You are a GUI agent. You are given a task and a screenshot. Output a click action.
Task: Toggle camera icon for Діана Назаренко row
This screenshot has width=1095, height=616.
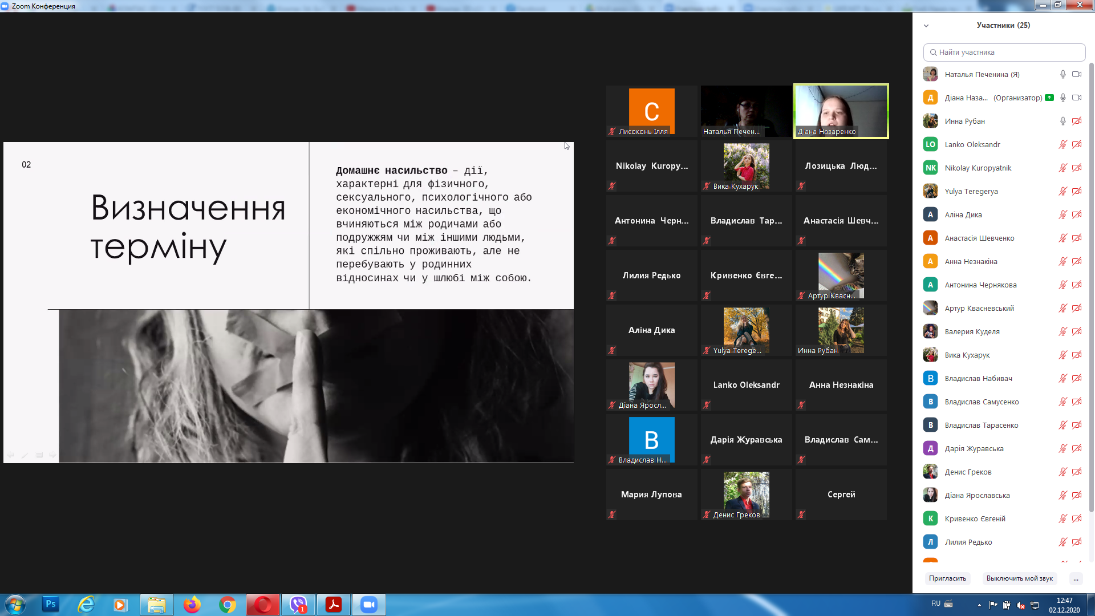(x=1077, y=98)
